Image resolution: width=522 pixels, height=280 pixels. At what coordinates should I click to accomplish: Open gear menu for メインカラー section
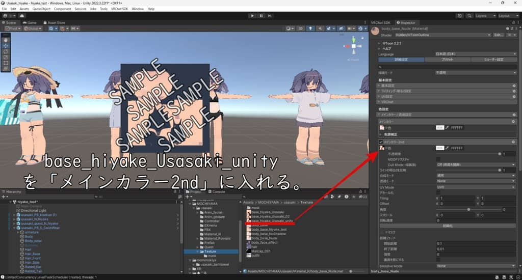[x=513, y=122]
